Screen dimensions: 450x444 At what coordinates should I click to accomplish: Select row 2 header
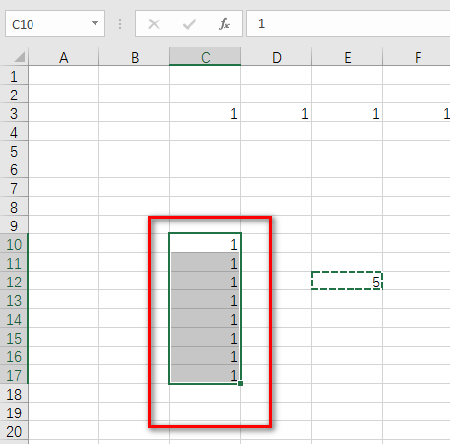tap(14, 95)
